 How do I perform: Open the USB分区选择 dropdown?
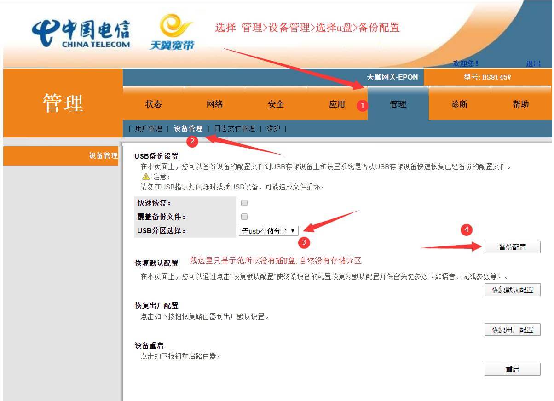(x=268, y=230)
